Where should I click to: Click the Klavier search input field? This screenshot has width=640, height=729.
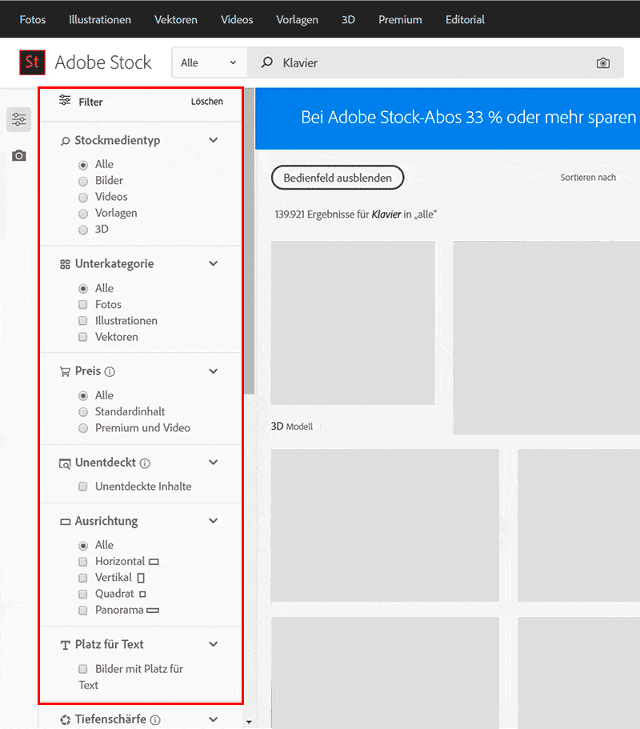click(x=434, y=62)
